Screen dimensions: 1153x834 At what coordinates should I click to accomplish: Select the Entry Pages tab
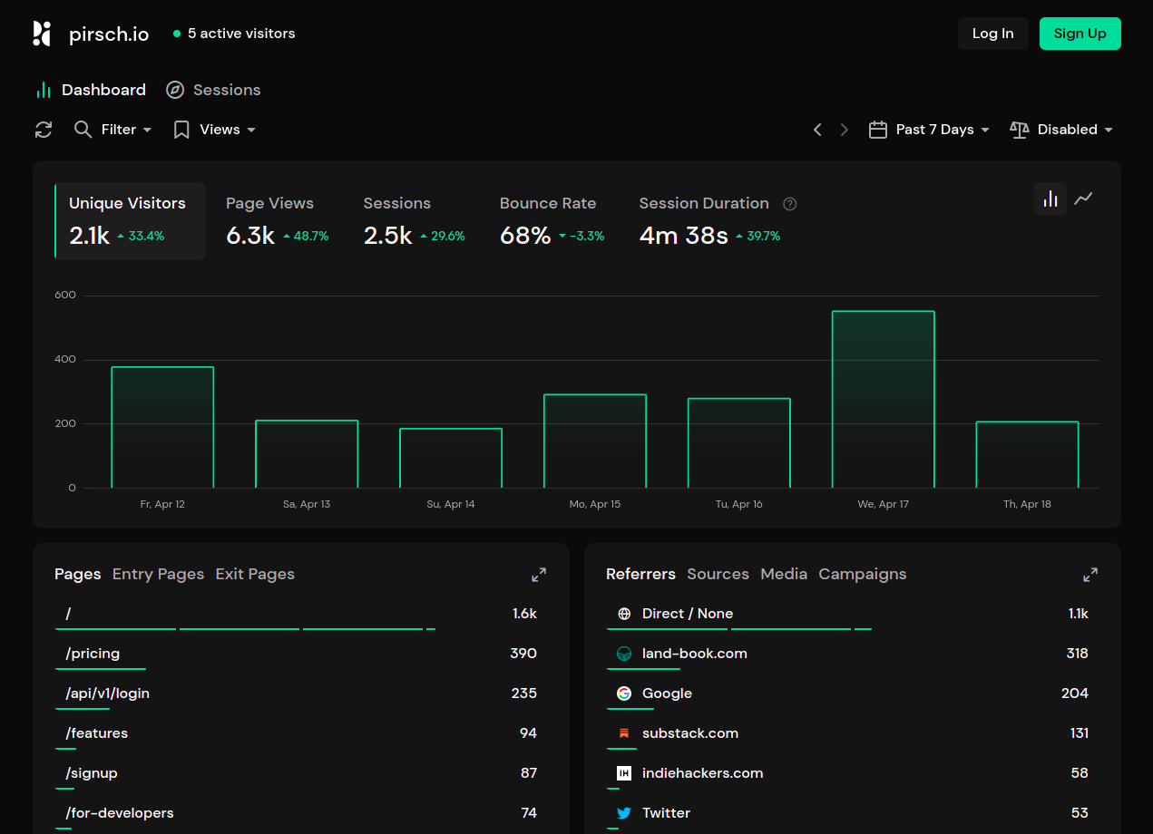click(158, 574)
